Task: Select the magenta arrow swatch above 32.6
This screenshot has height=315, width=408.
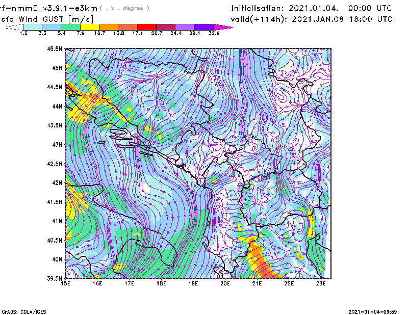Action: point(223,27)
